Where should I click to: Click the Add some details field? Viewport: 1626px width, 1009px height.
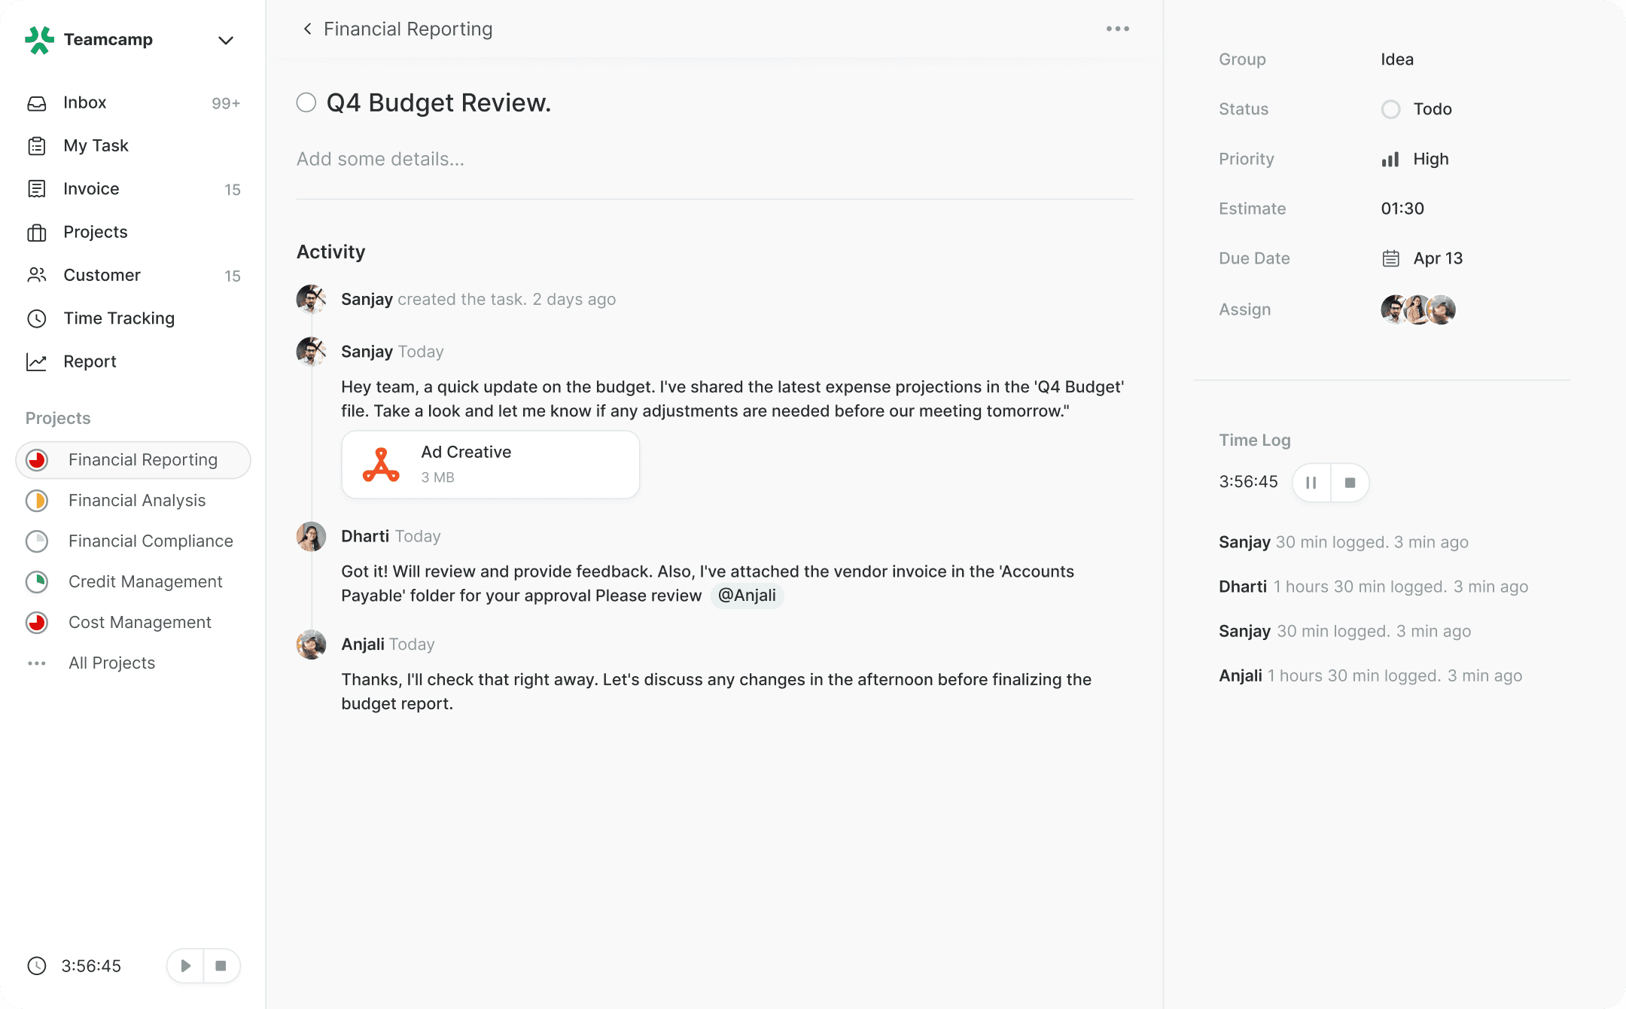click(380, 160)
